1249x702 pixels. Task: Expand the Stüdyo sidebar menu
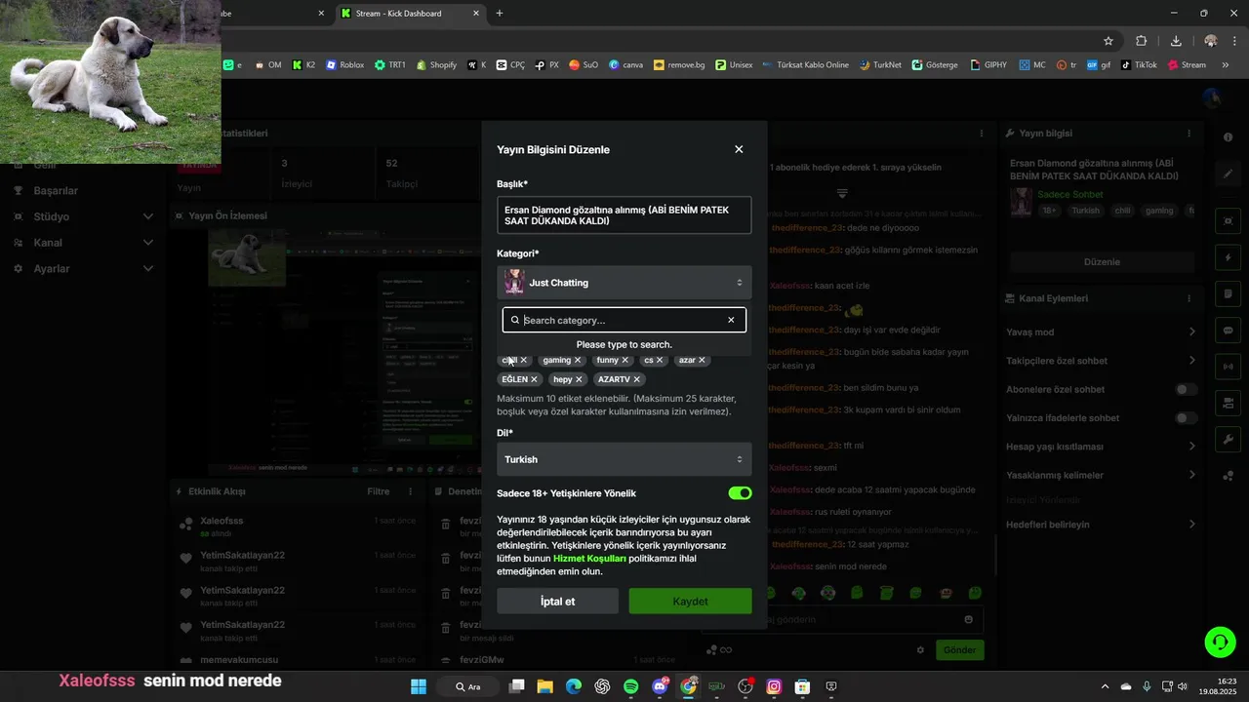coord(82,216)
